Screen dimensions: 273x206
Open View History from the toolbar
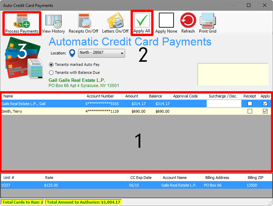tap(53, 23)
